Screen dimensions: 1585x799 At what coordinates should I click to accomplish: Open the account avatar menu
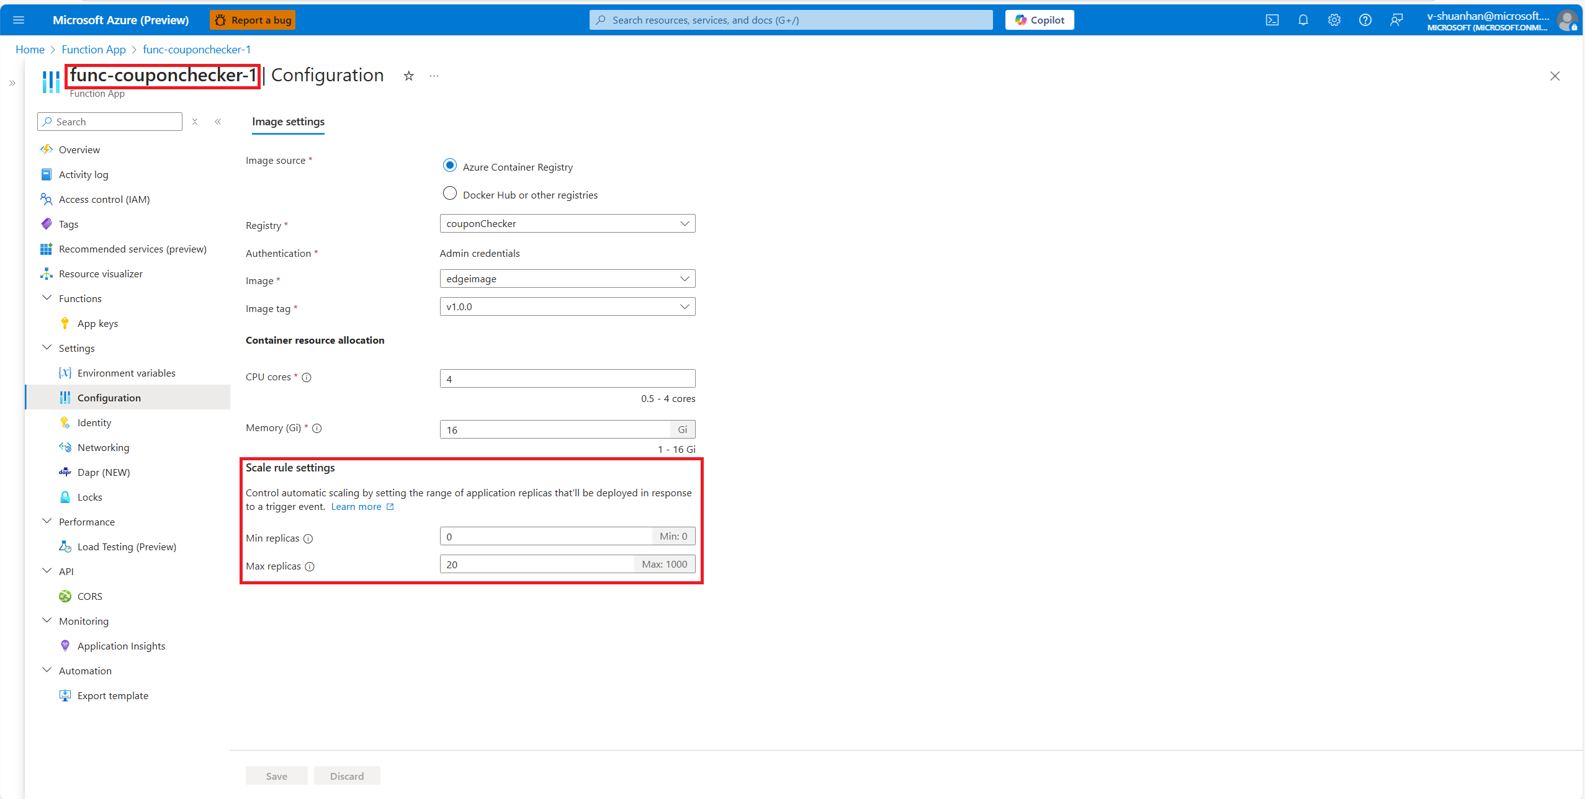click(1568, 20)
